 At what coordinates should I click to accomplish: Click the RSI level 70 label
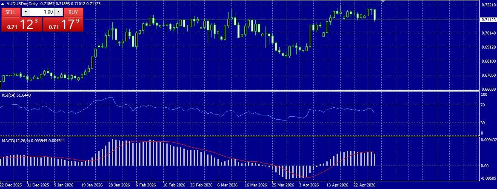483,105
